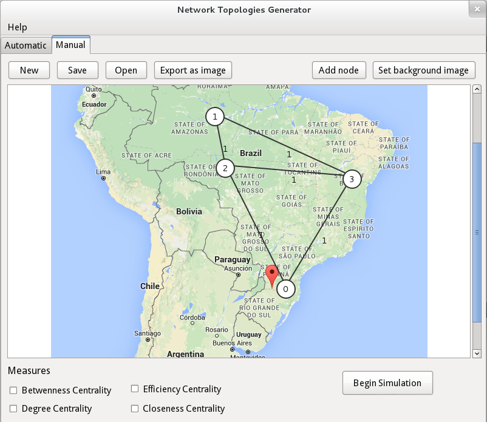Click node 2 in the graph
This screenshot has width=487, height=422.
tap(225, 168)
